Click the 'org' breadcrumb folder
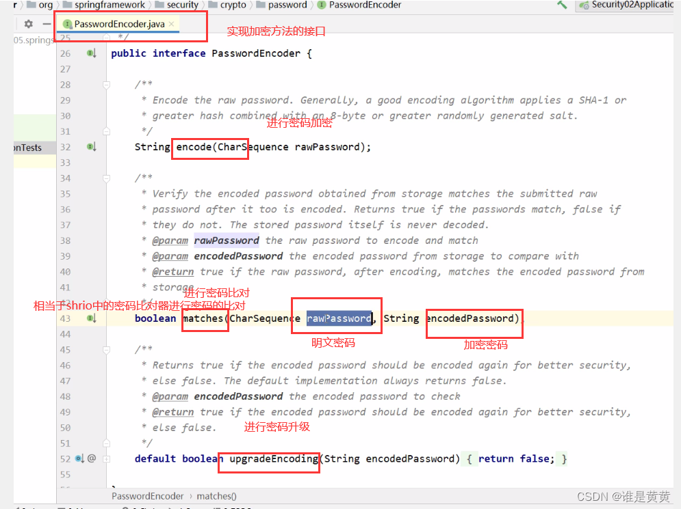 coord(40,5)
